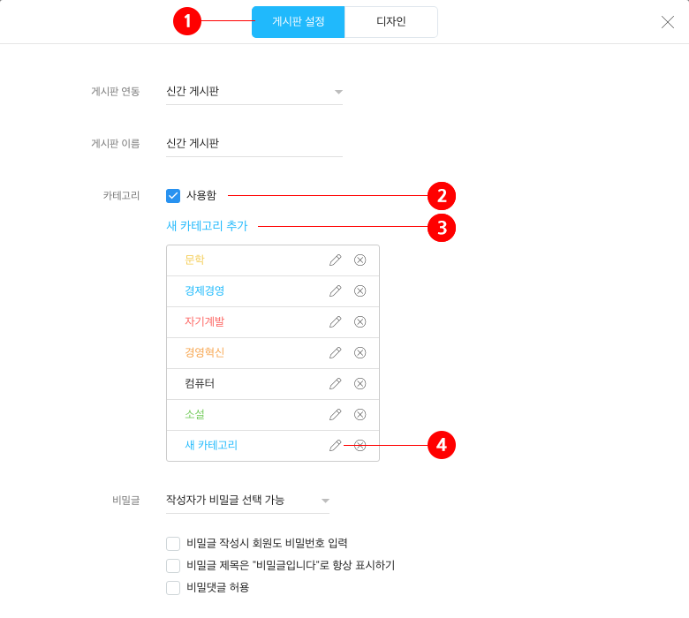The image size is (689, 618).
Task: Edit the 소설 category pencil icon
Action: (336, 415)
